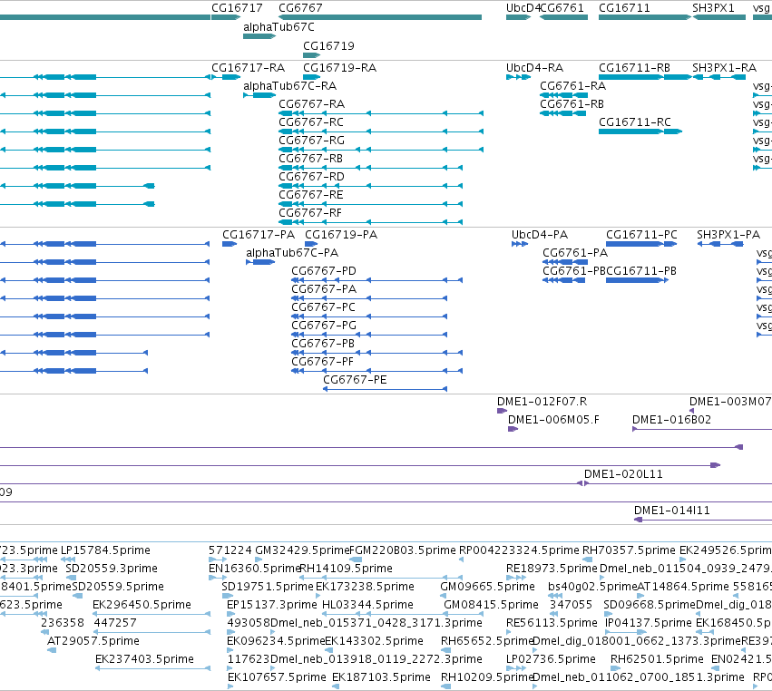Select EST label SD20559.3prime
The image size is (772, 691).
coord(112,569)
